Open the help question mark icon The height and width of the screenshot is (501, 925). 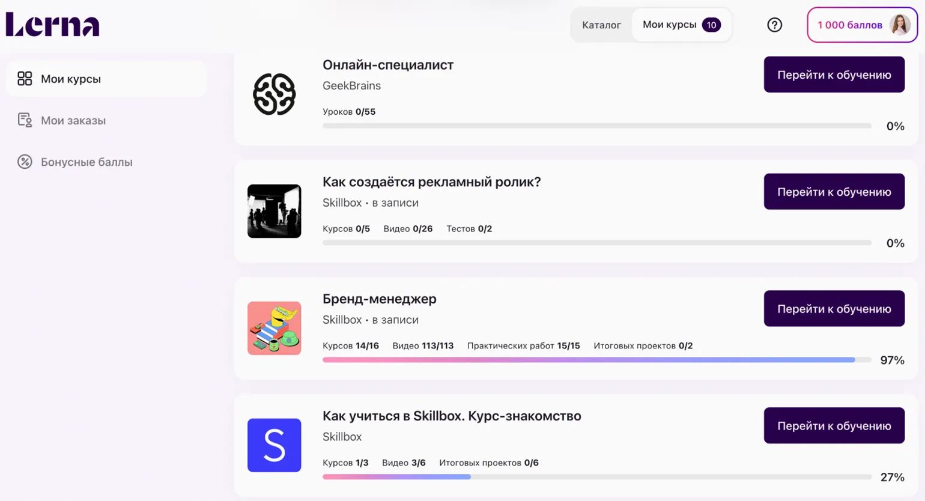[774, 25]
